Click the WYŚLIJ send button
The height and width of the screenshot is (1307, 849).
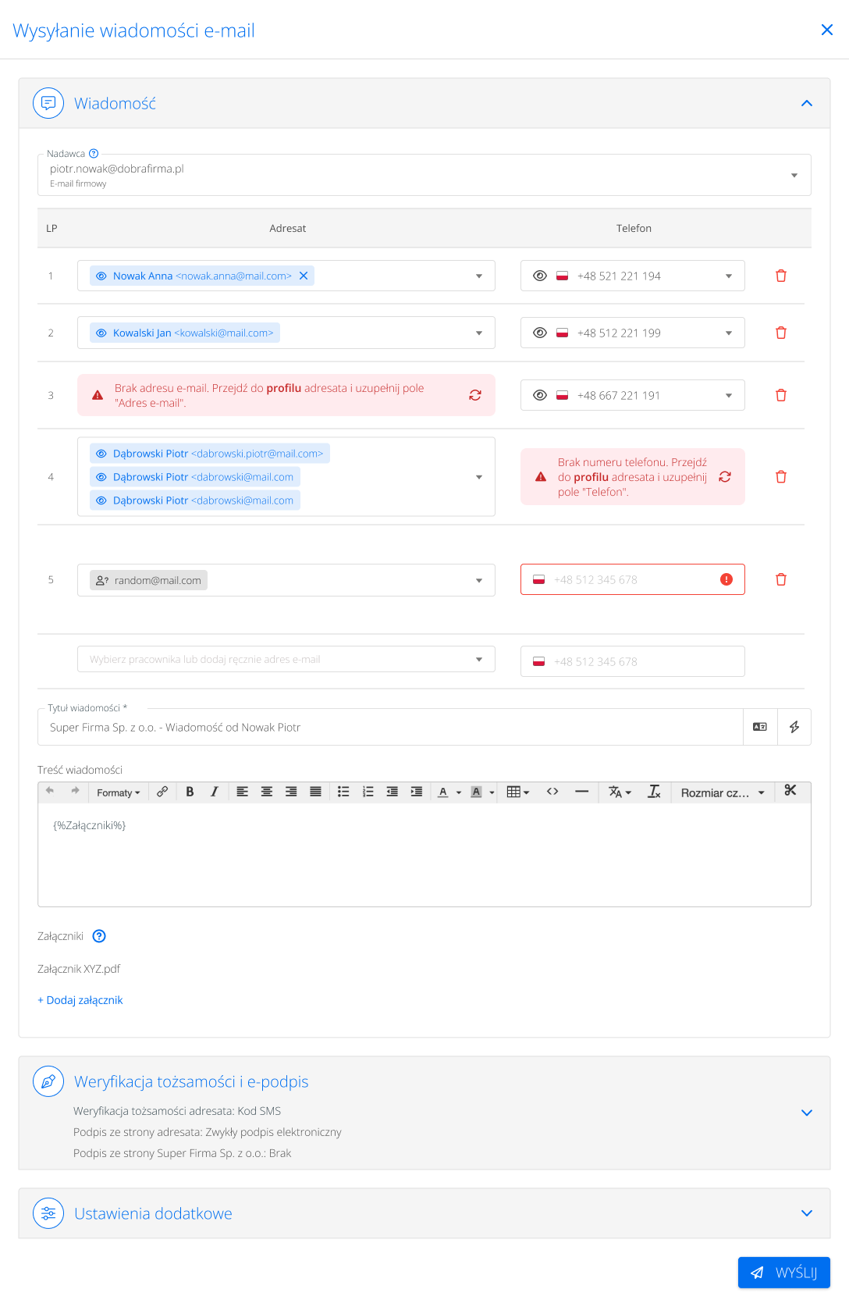783,1273
